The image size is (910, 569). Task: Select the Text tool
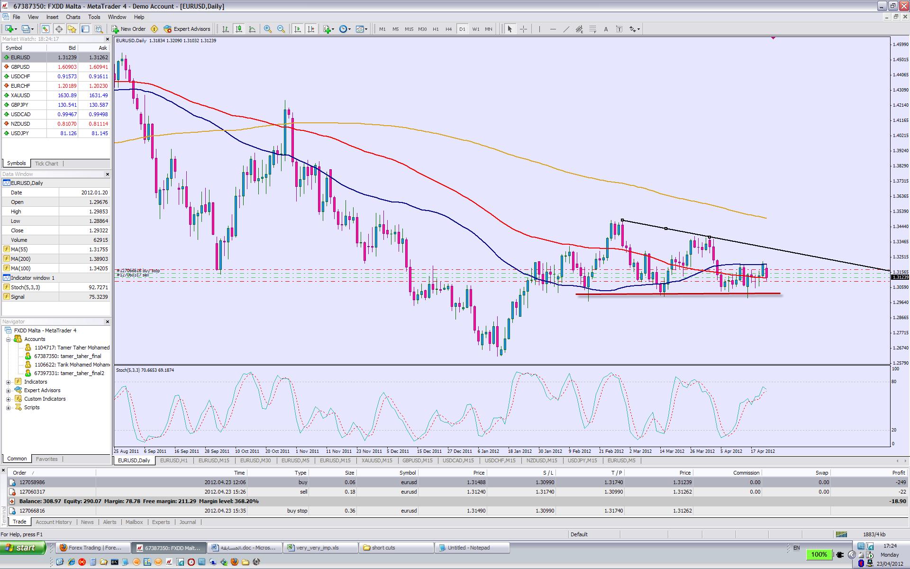click(606, 29)
